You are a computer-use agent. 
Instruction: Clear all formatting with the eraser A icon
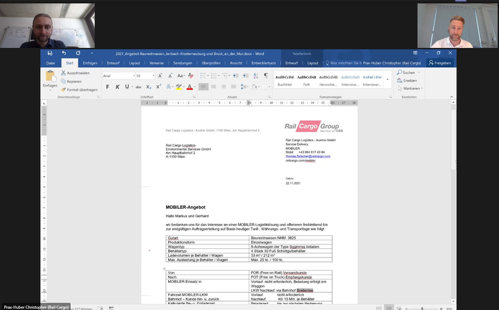[x=191, y=76]
